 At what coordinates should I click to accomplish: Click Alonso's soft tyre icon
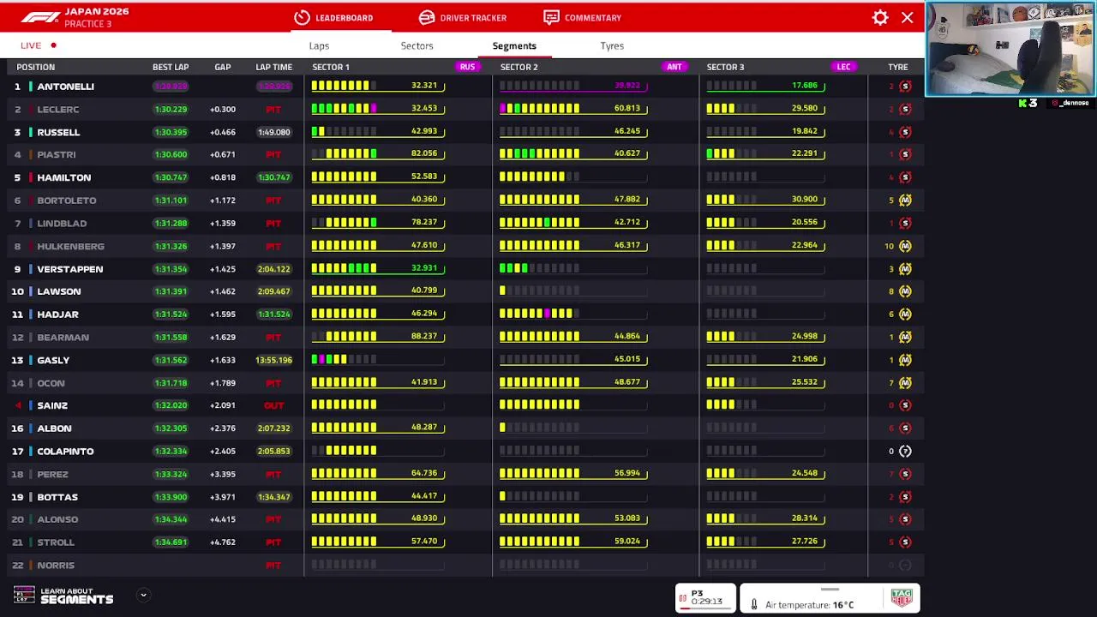coord(905,519)
